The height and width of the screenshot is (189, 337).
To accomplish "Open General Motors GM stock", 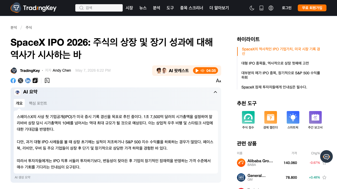I will click(x=256, y=177).
